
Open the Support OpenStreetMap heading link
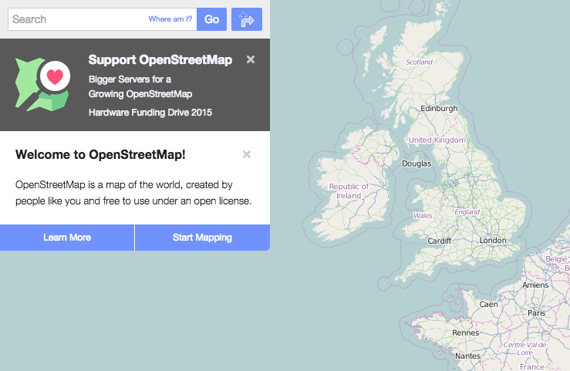[160, 60]
